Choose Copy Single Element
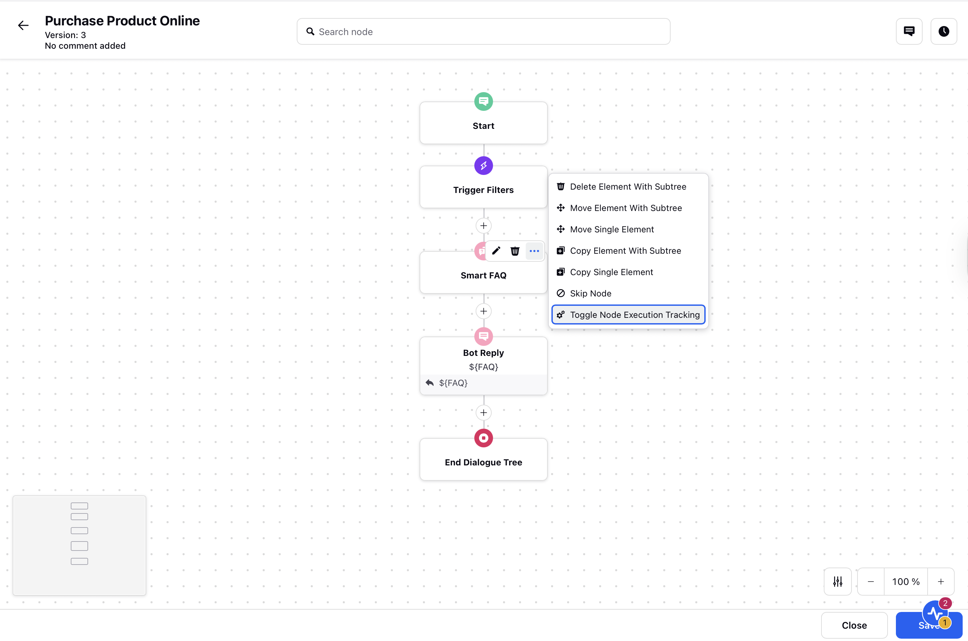Image resolution: width=968 pixels, height=641 pixels. (628, 272)
